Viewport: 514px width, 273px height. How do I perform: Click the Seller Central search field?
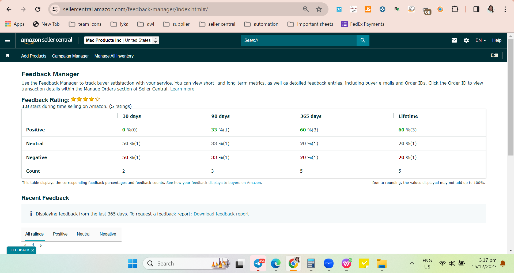(x=299, y=40)
